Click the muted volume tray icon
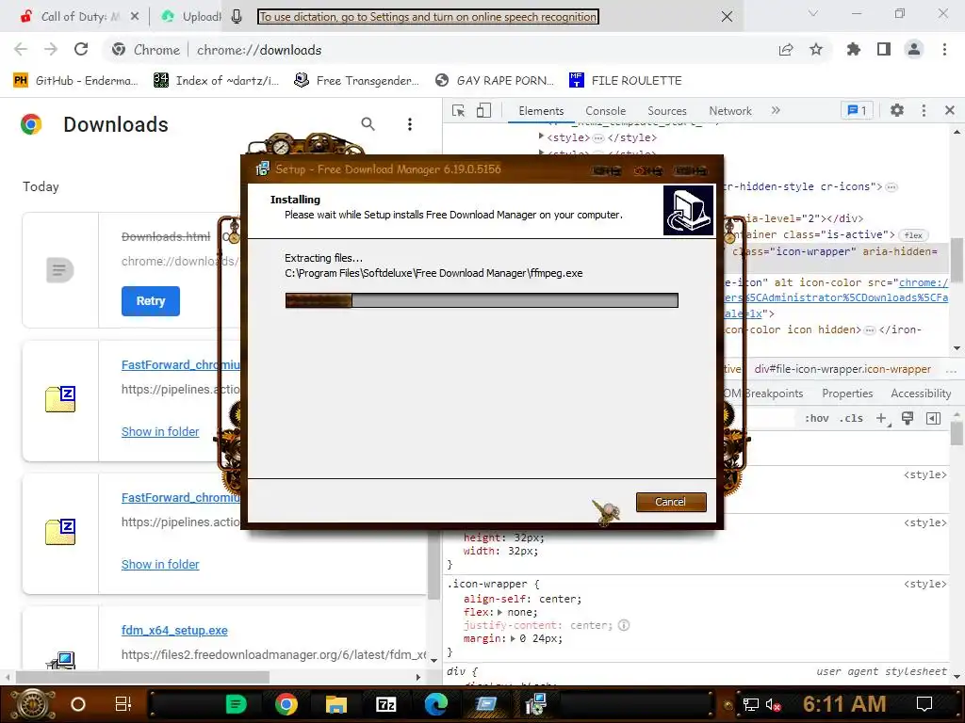Viewport: 965px width, 723px height. [x=774, y=704]
